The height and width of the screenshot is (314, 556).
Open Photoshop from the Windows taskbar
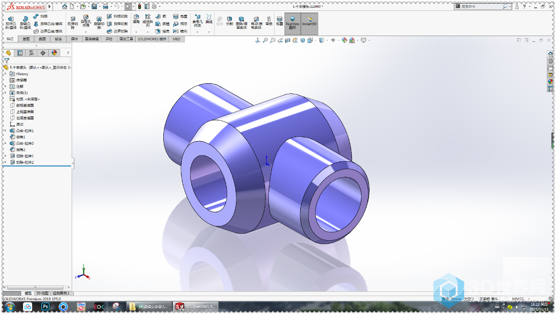click(x=46, y=307)
